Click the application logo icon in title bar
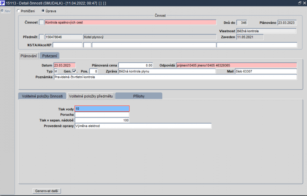The image size is (307, 196). [2, 3]
